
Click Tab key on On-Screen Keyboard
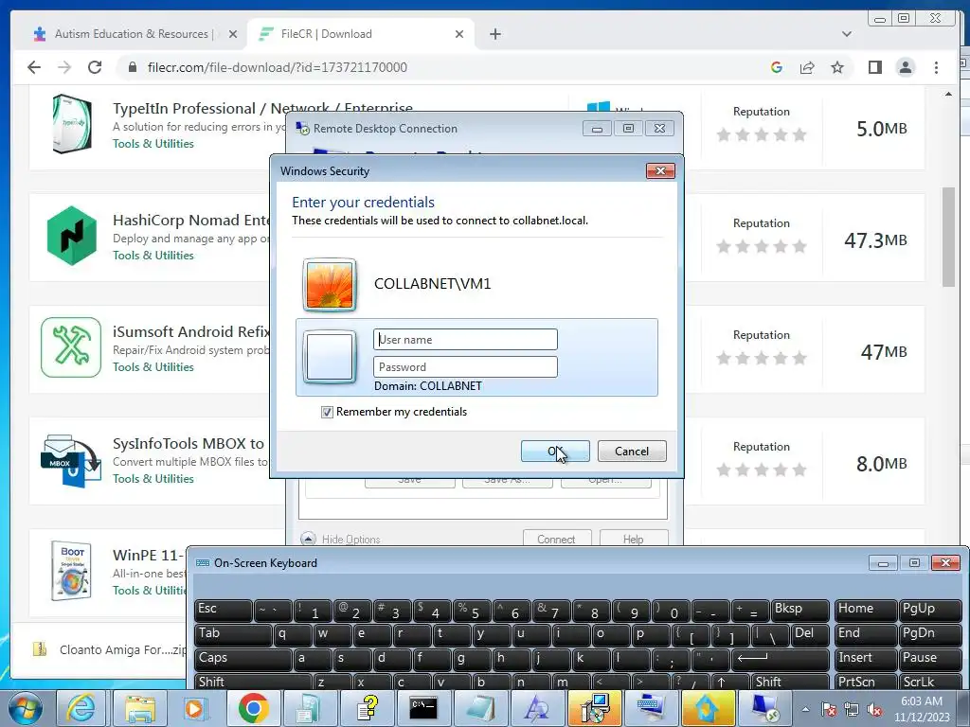[233, 635]
